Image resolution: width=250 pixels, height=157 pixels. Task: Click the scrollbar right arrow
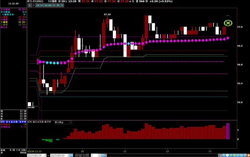(221, 155)
